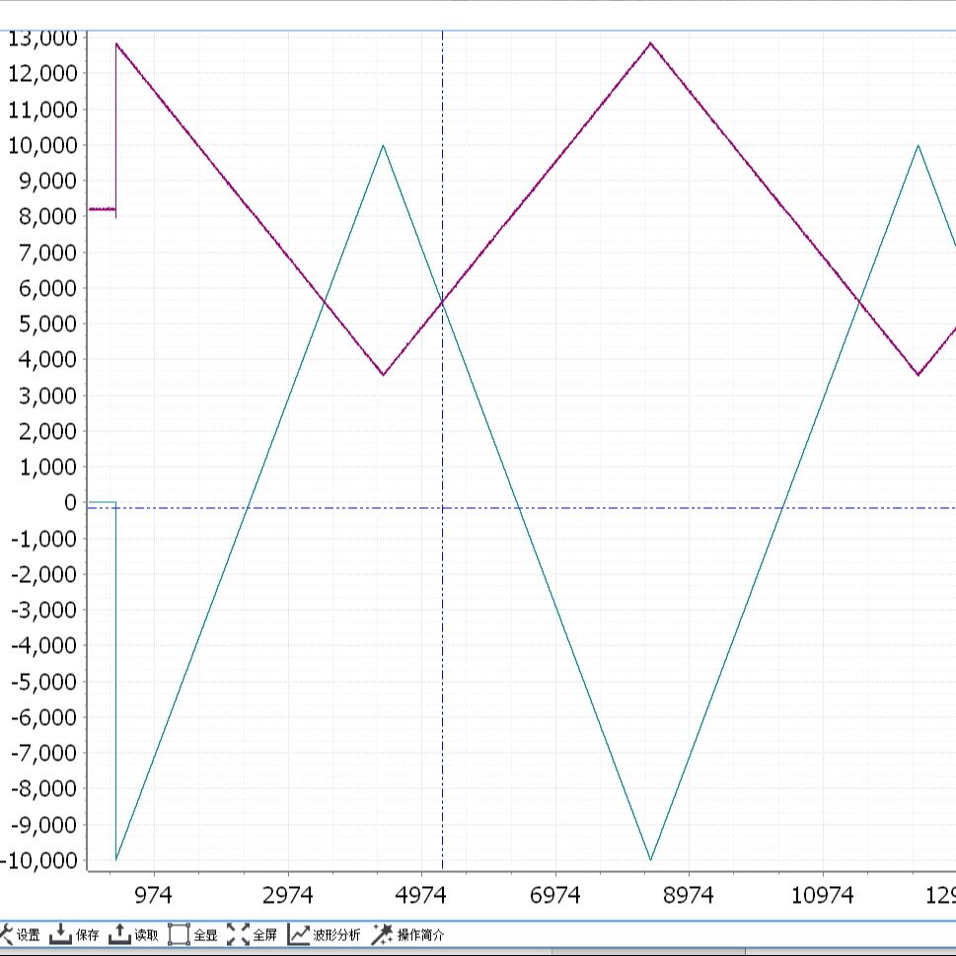Click the 8,000 y-axis label
Image resolution: width=956 pixels, height=956 pixels.
47,216
